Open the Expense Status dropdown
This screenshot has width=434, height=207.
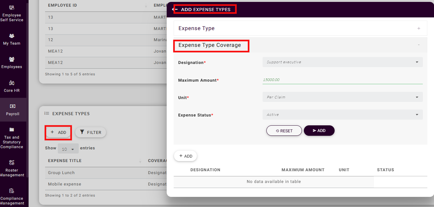(342, 115)
